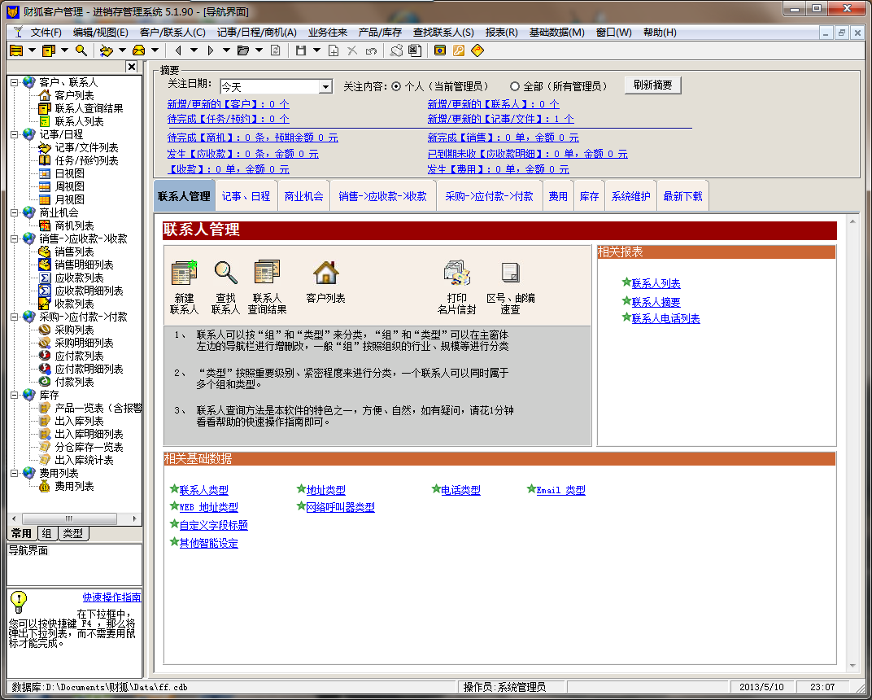872x700 pixels.
Task: Collapse the 库存 tree node
Action: click(15, 395)
